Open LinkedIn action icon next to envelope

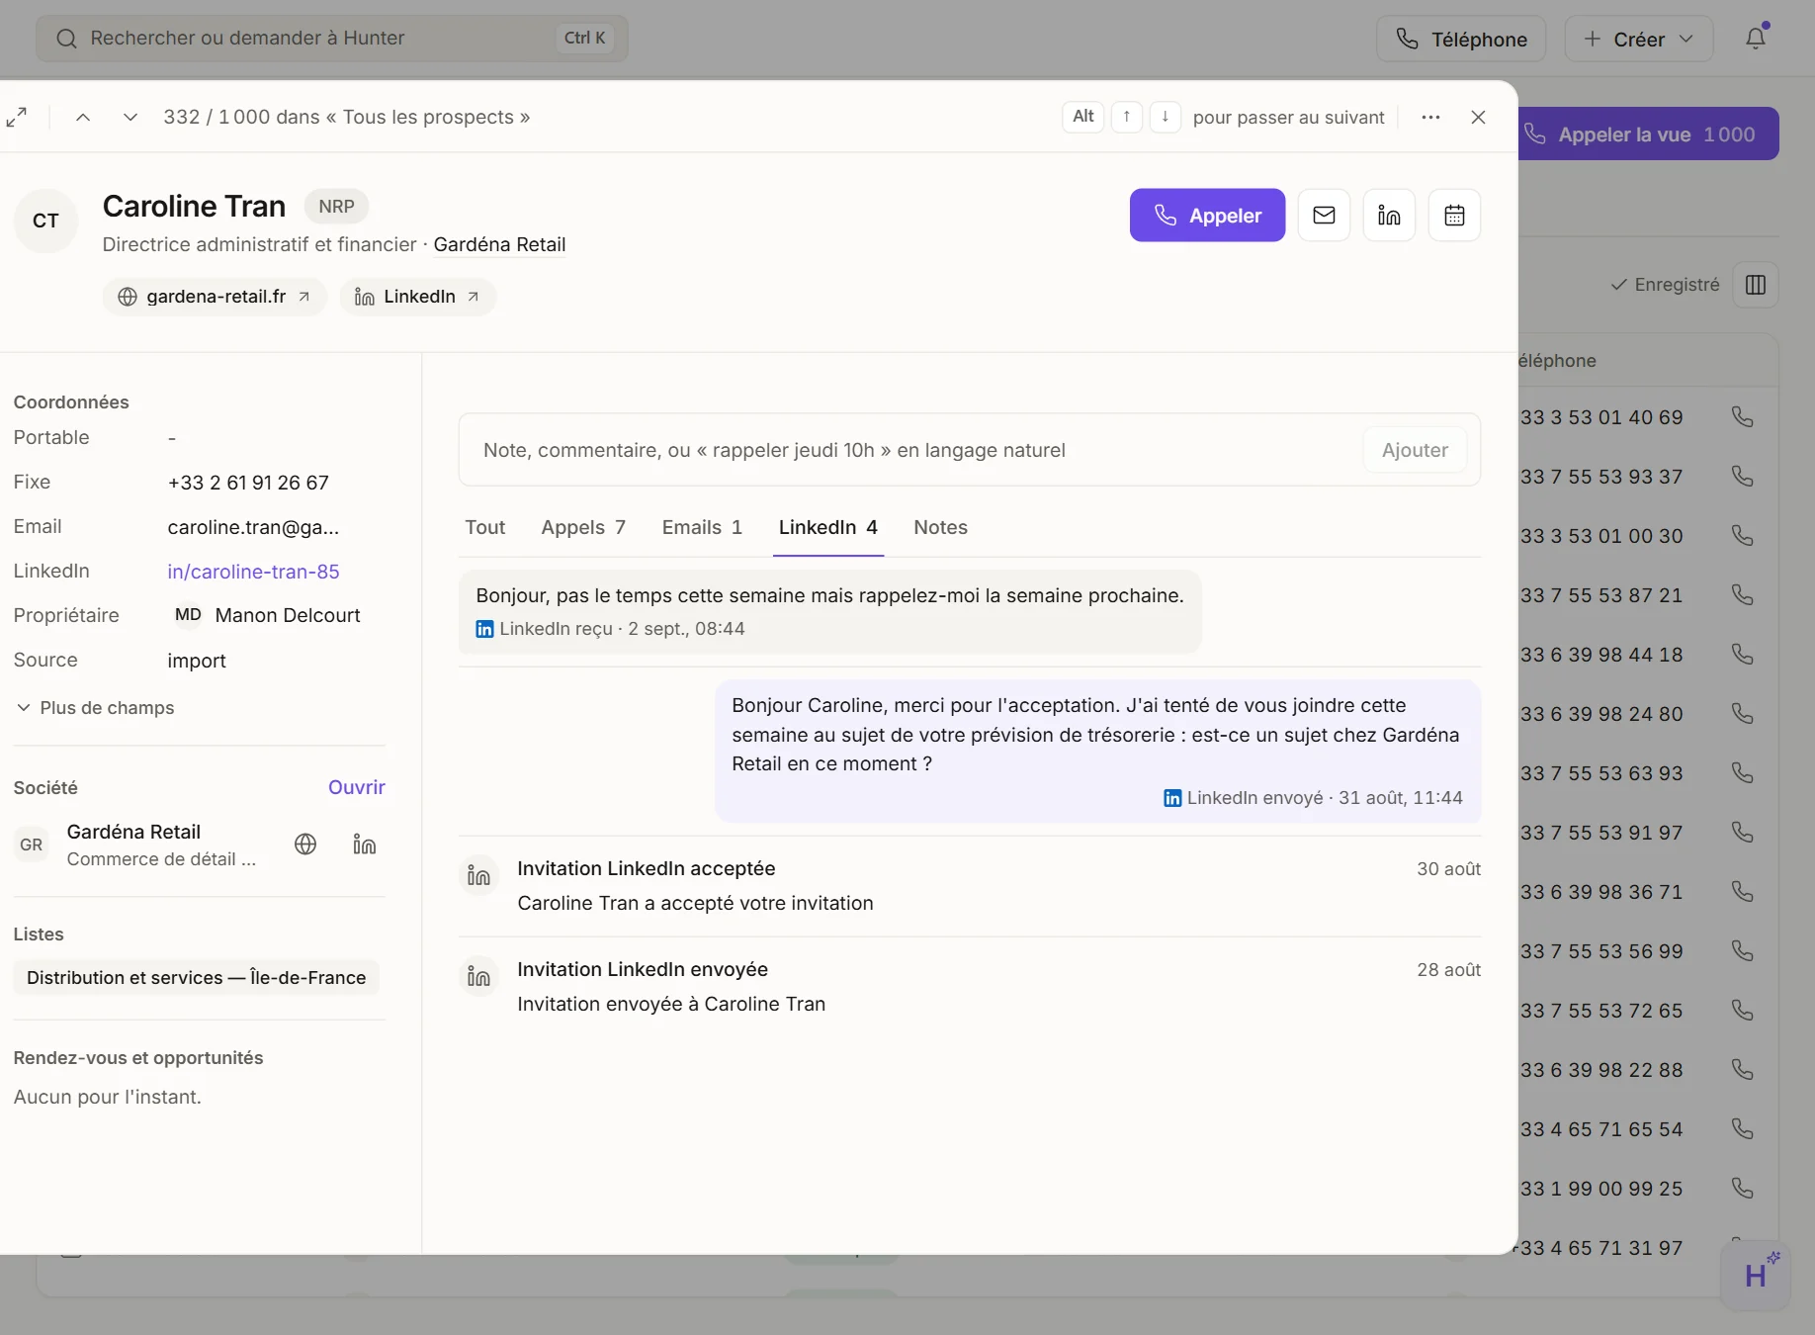[x=1389, y=215]
